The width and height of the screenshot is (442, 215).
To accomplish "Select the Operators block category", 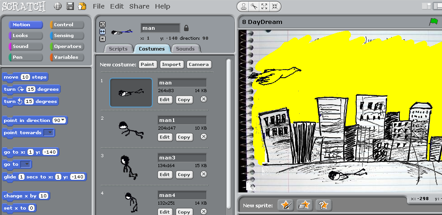I will click(x=67, y=47).
